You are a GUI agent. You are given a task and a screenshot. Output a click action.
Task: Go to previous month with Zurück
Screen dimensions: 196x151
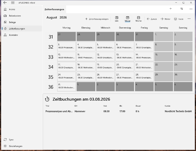click(152, 19)
